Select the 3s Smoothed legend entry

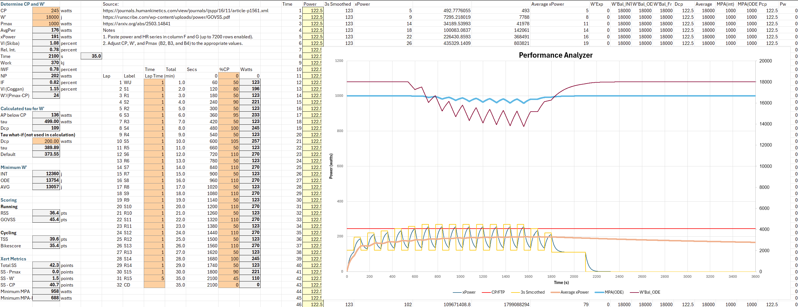(x=532, y=292)
